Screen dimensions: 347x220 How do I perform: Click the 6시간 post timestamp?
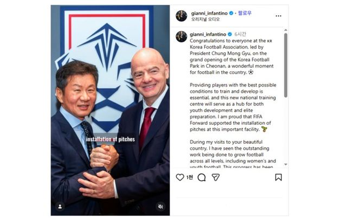tap(240, 34)
